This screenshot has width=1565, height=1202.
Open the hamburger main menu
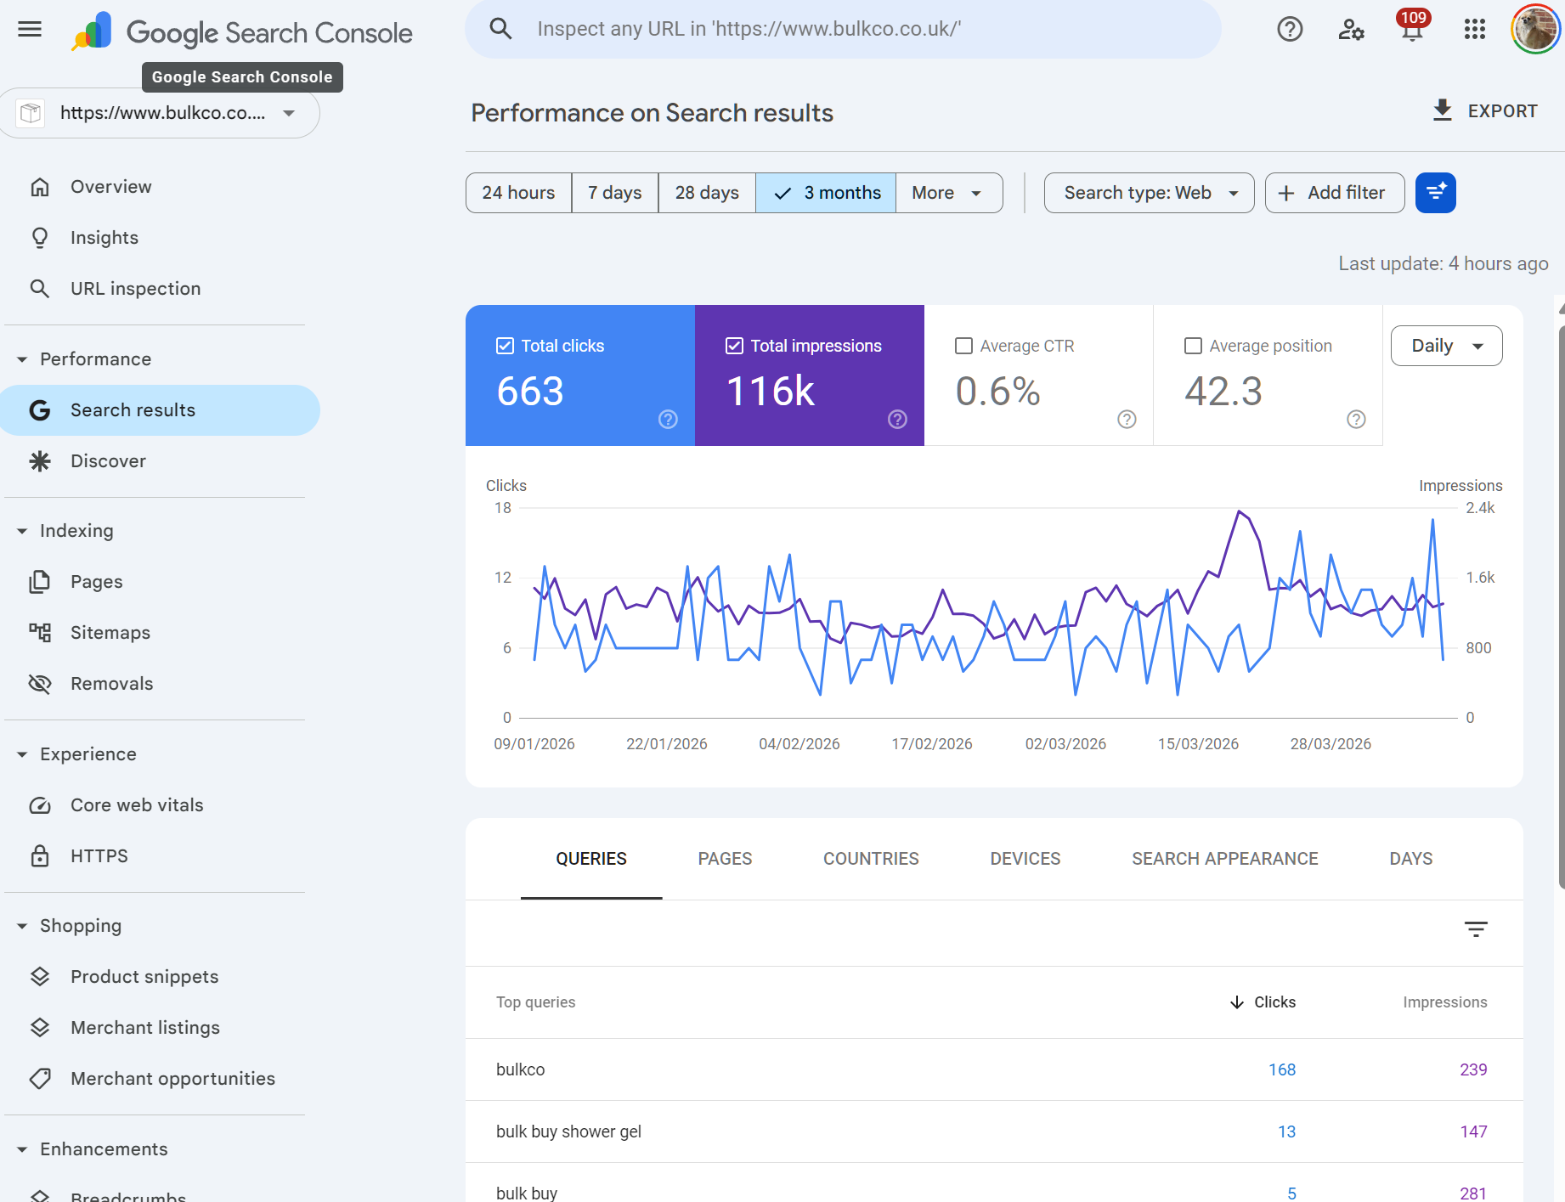click(x=30, y=30)
